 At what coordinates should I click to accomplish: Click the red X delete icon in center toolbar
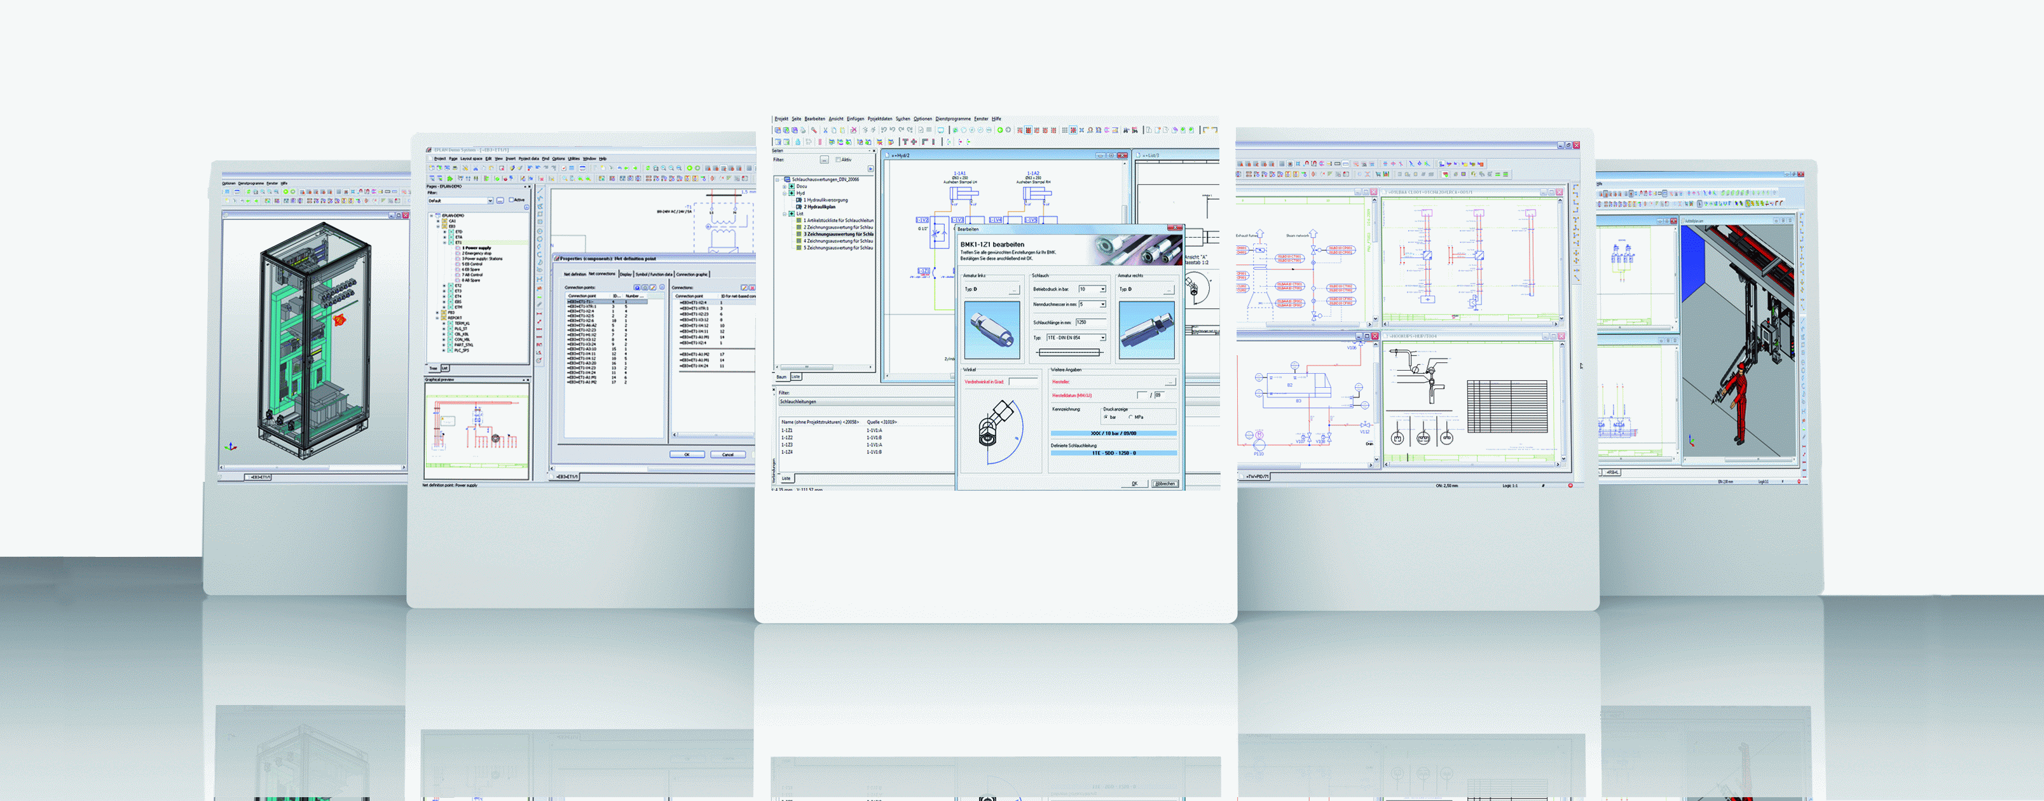click(x=854, y=130)
